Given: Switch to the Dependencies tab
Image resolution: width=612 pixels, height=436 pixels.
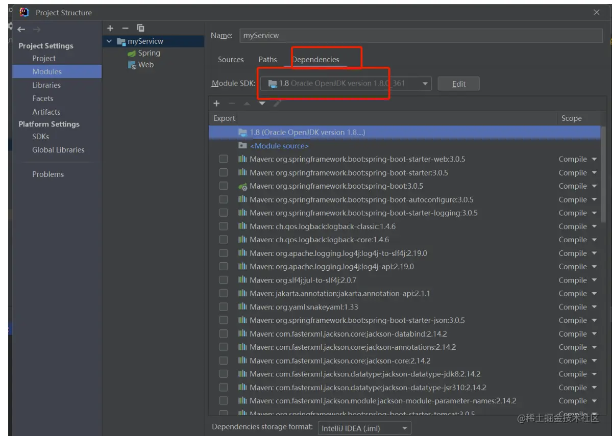Looking at the screenshot, I should (315, 60).
